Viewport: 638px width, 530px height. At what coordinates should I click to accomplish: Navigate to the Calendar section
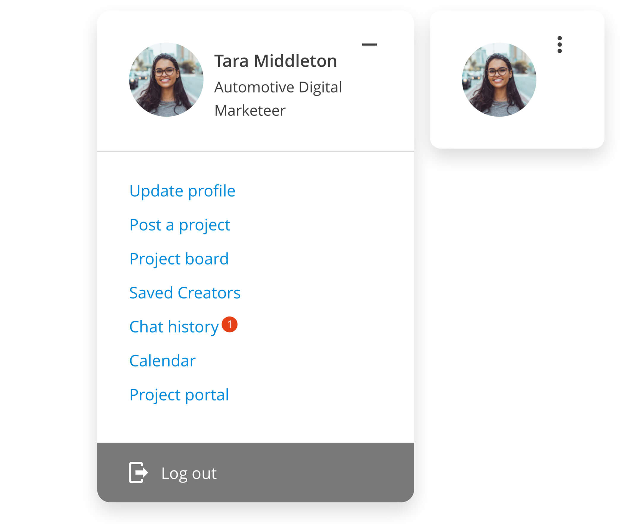(x=162, y=360)
